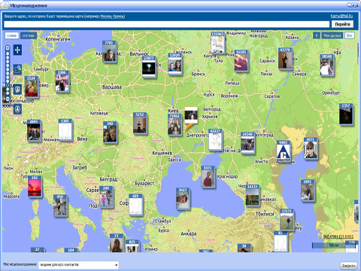Open the location visibility dropdown at bottom
The height and width of the screenshot is (271, 361).
[x=78, y=265]
